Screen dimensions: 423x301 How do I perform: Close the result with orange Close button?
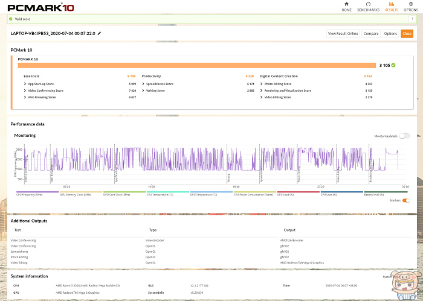[x=407, y=34]
